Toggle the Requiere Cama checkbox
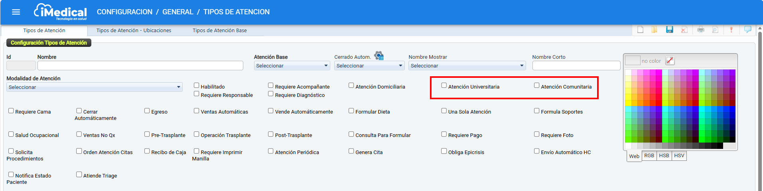This screenshot has width=763, height=191. (x=11, y=111)
